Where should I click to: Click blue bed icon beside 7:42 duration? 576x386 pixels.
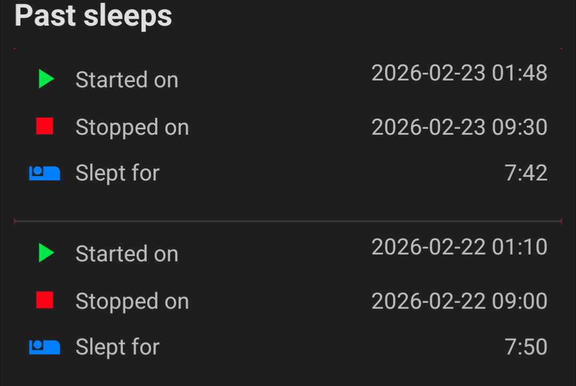[x=44, y=173]
